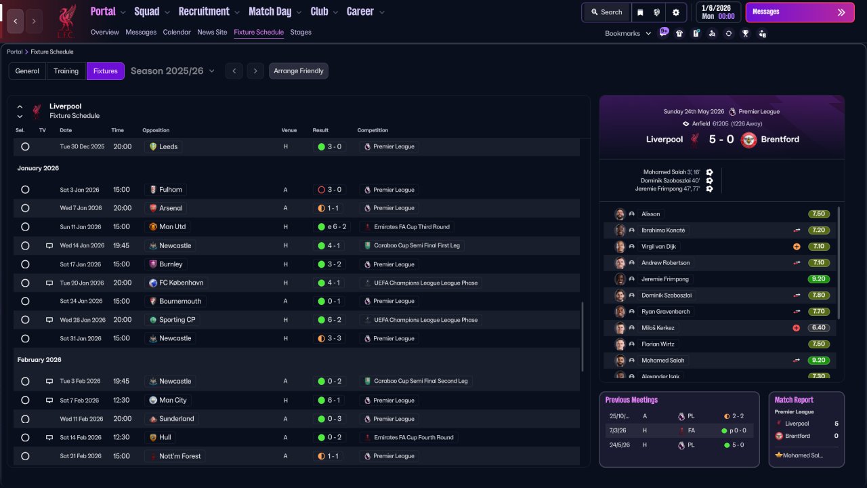
Task: Select the Bournemouth fixture radio button
Action: pos(25,301)
